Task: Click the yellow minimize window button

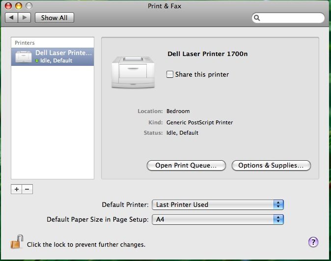Action: (x=19, y=6)
